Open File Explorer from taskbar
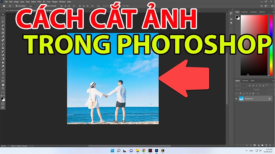The image size is (275, 154). pos(137,151)
